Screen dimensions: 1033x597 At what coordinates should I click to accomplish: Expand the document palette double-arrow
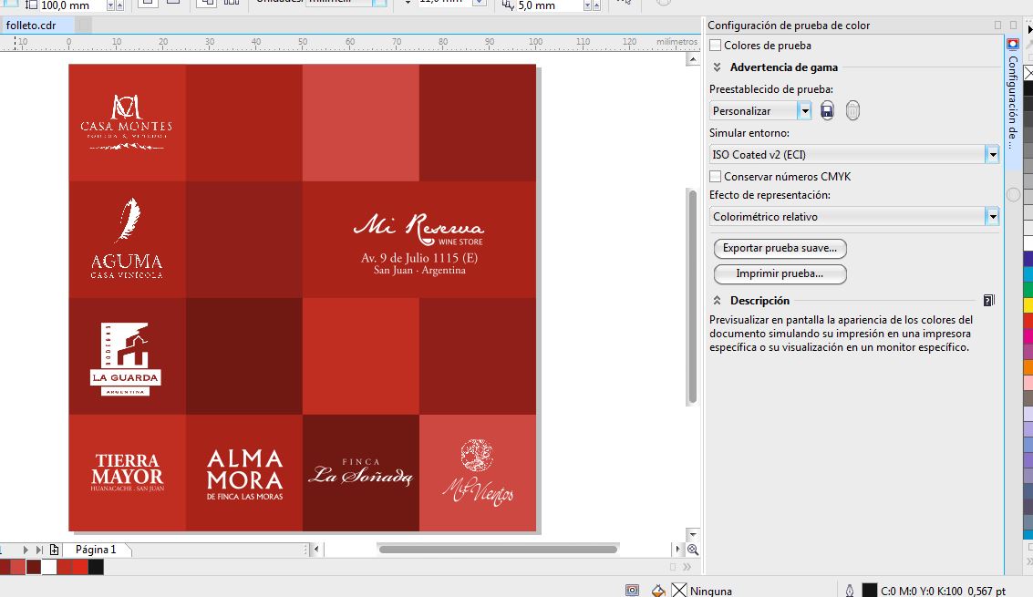pos(687,567)
